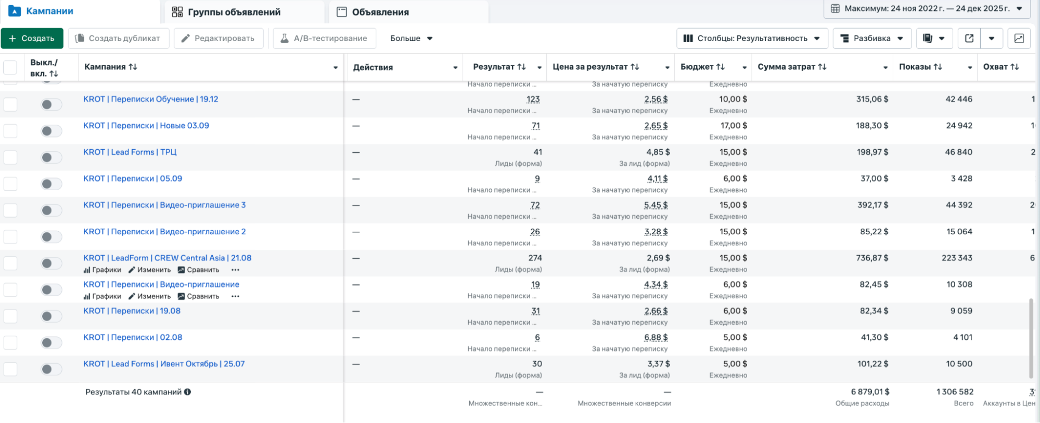
Task: Expand the Столбцы: Результативность dropdown
Action: pos(752,38)
